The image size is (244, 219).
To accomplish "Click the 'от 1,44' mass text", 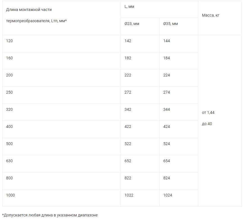I will pyautogui.click(x=208, y=112).
